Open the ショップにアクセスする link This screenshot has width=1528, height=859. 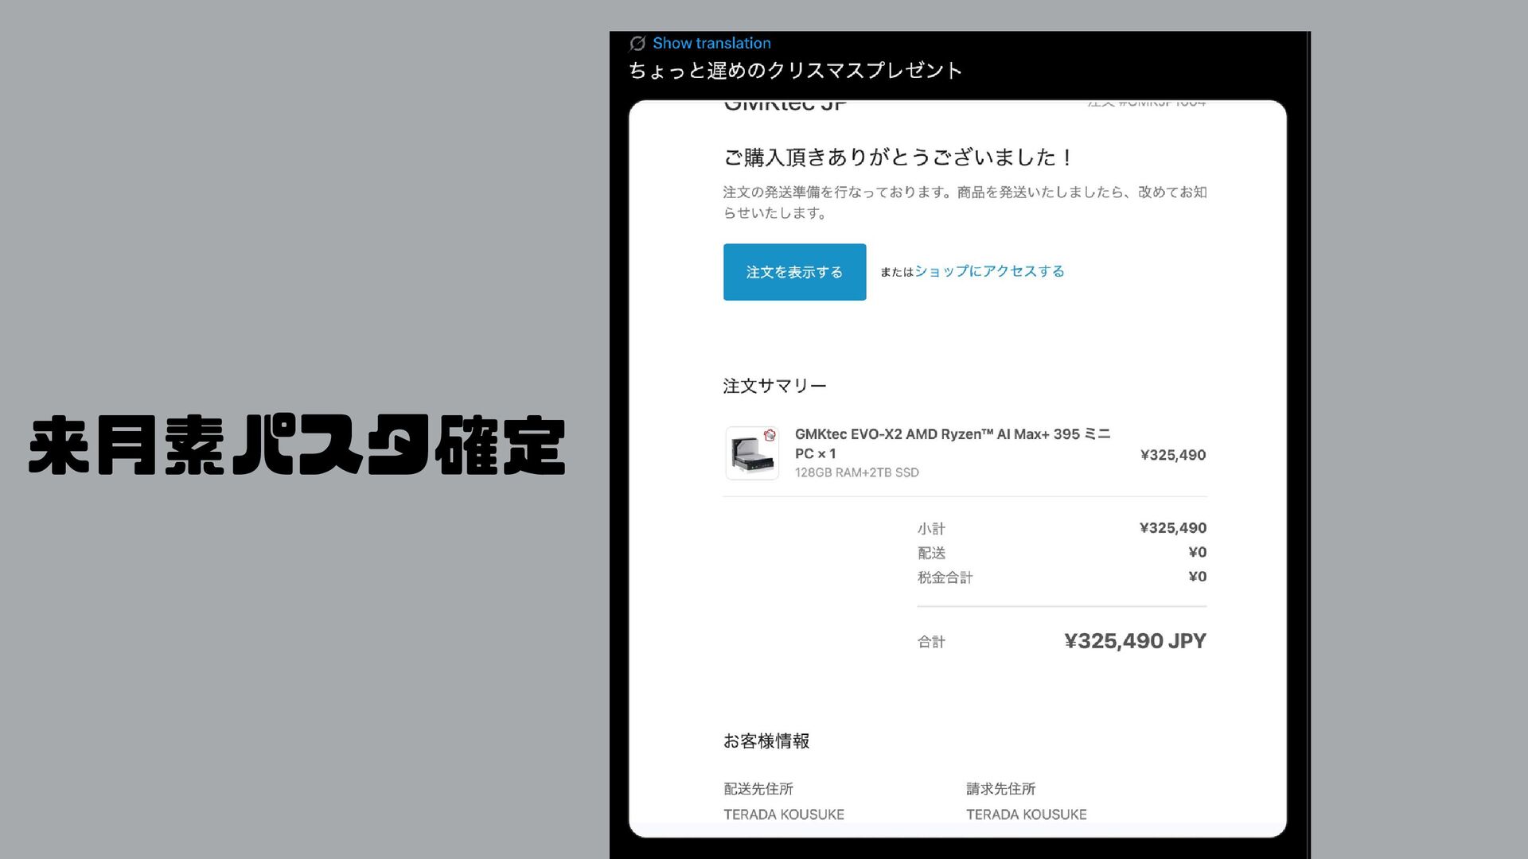tap(989, 271)
